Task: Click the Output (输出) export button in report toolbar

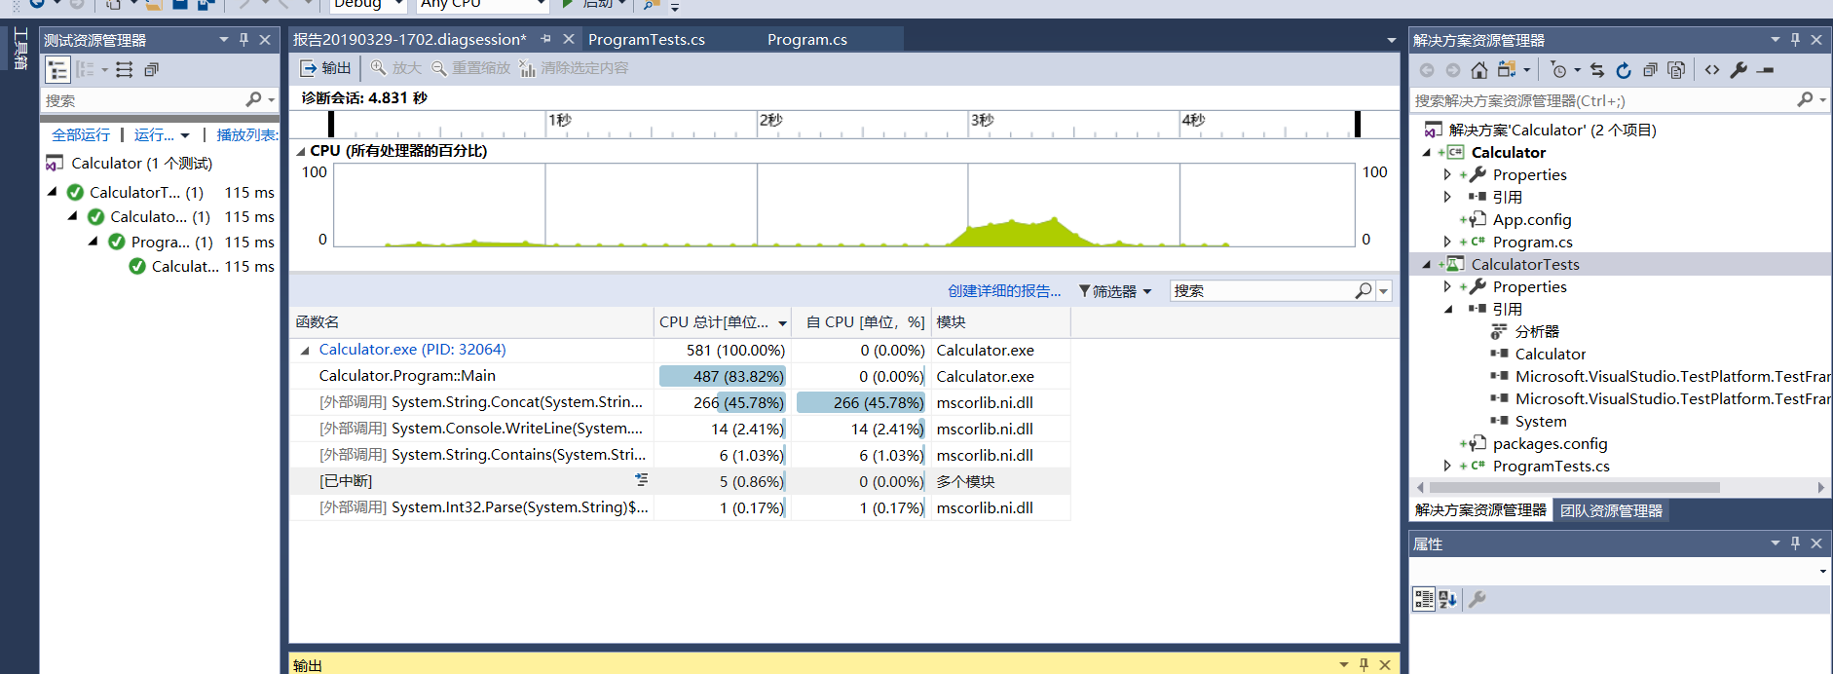Action: 325,68
